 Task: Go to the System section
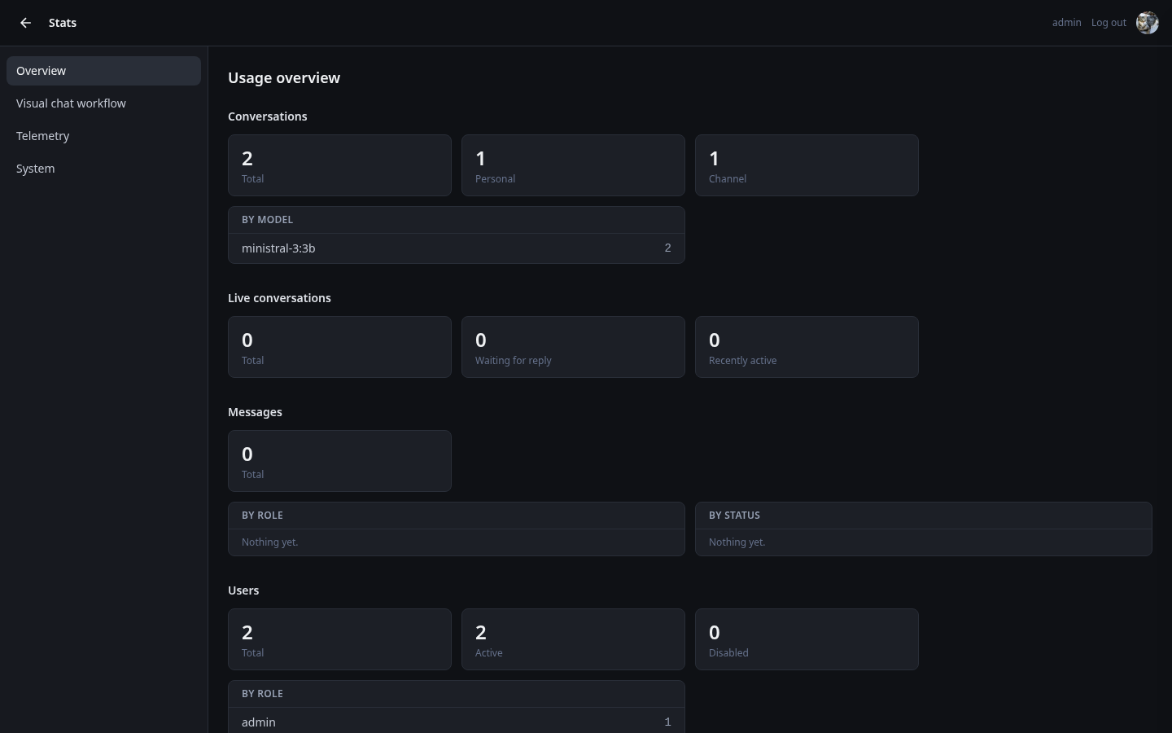tap(103, 169)
